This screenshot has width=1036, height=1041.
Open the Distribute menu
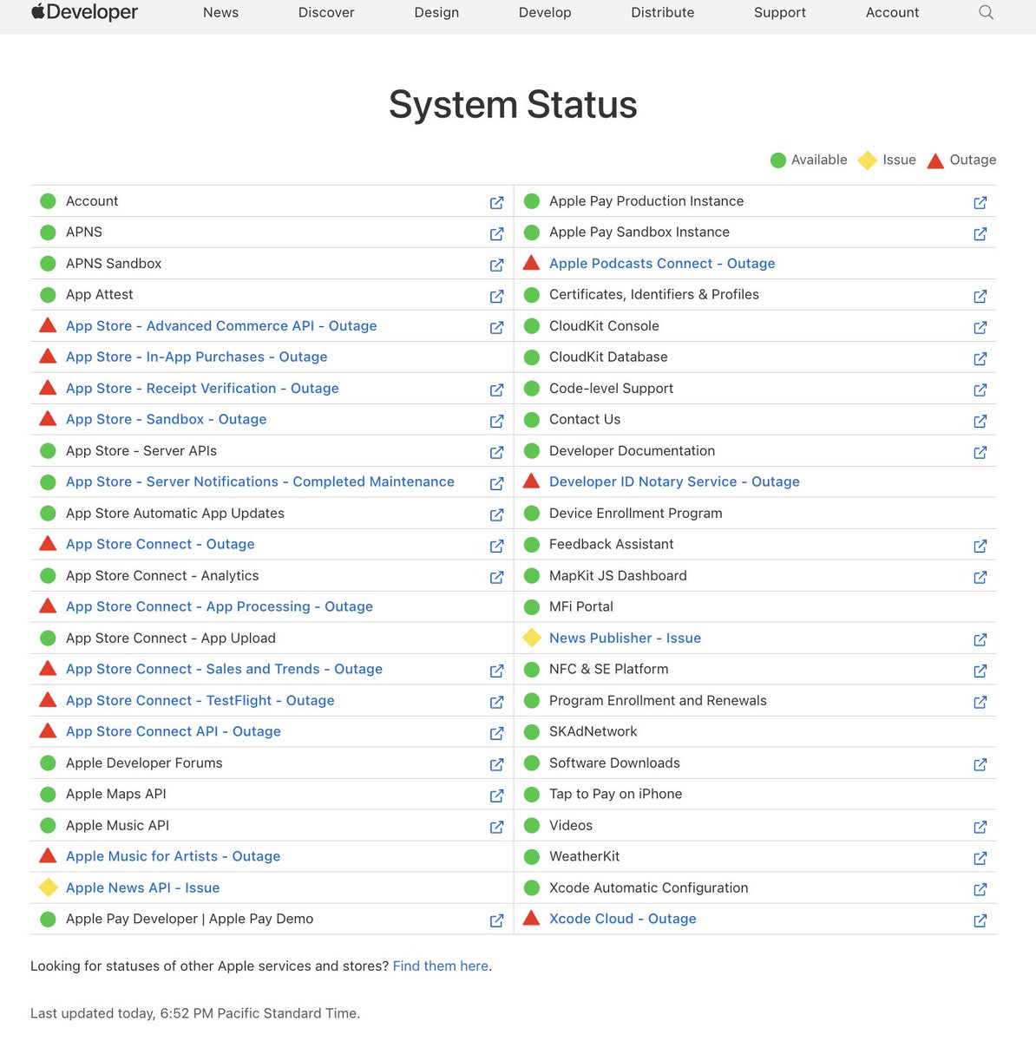(663, 12)
